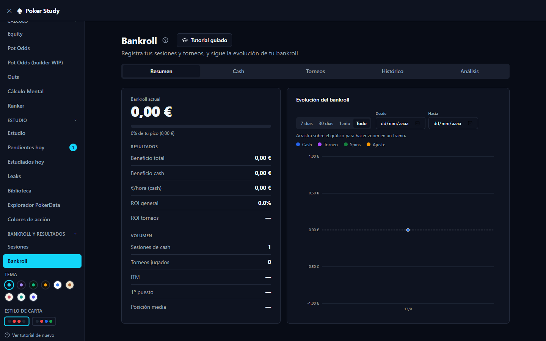Screen dimensions: 546x341
Task: Click the Hasta date input field
Action: (x=453, y=123)
